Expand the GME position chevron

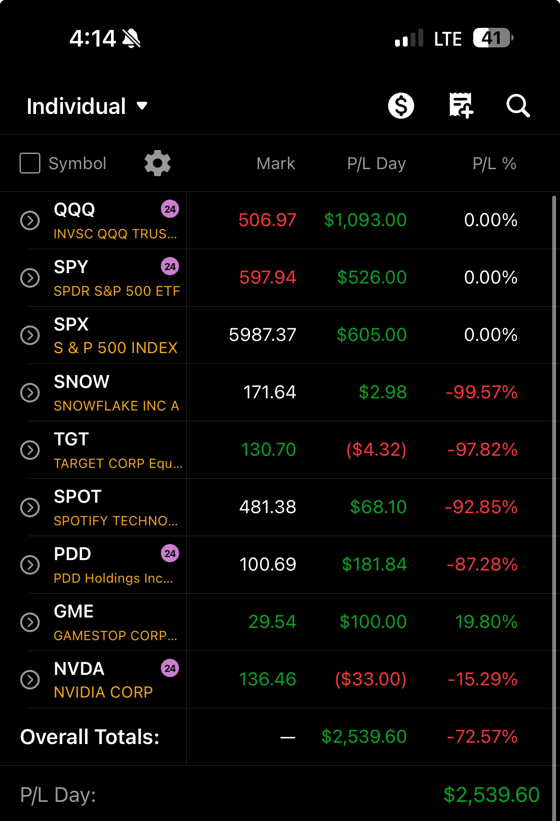pos(30,622)
